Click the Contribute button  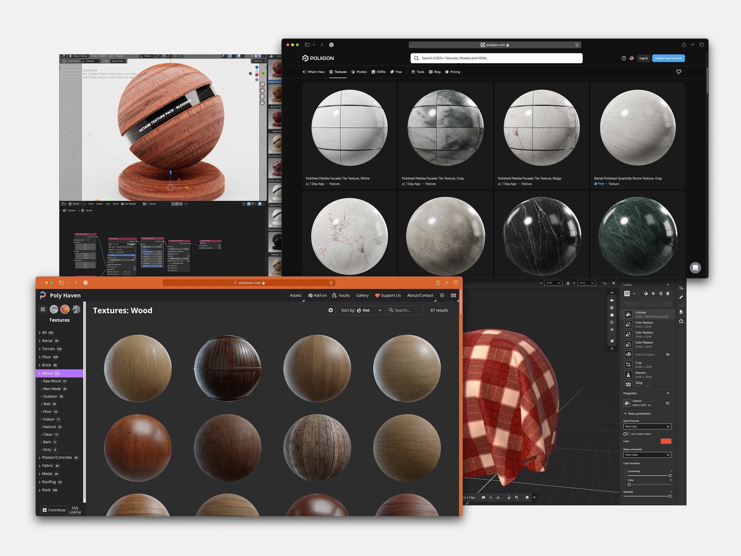point(54,510)
